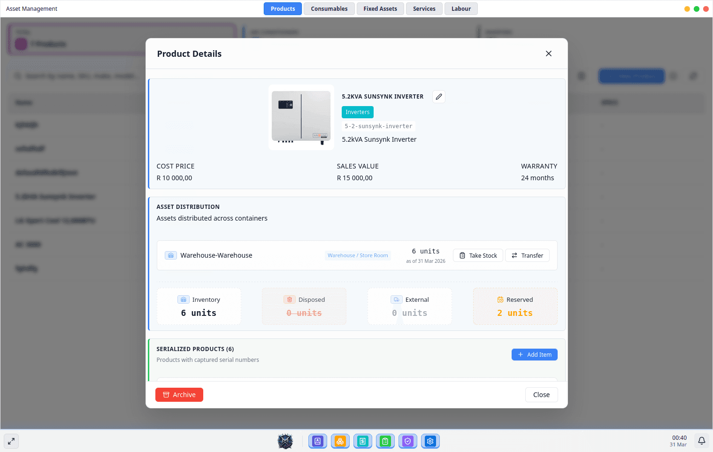Click the Disposed trash icon
713x452 pixels.
point(290,299)
